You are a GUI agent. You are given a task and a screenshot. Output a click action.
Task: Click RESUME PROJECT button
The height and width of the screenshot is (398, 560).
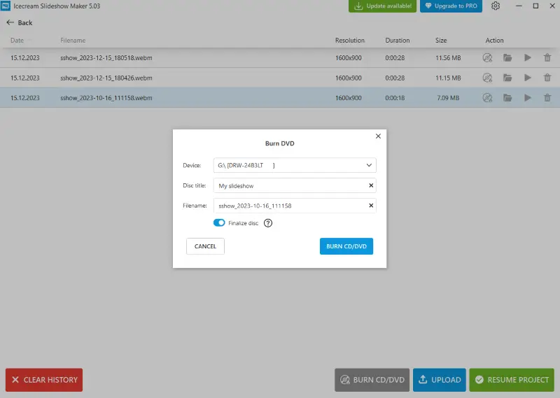[x=512, y=380]
